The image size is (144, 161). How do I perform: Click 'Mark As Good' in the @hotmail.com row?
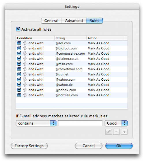[98, 95]
